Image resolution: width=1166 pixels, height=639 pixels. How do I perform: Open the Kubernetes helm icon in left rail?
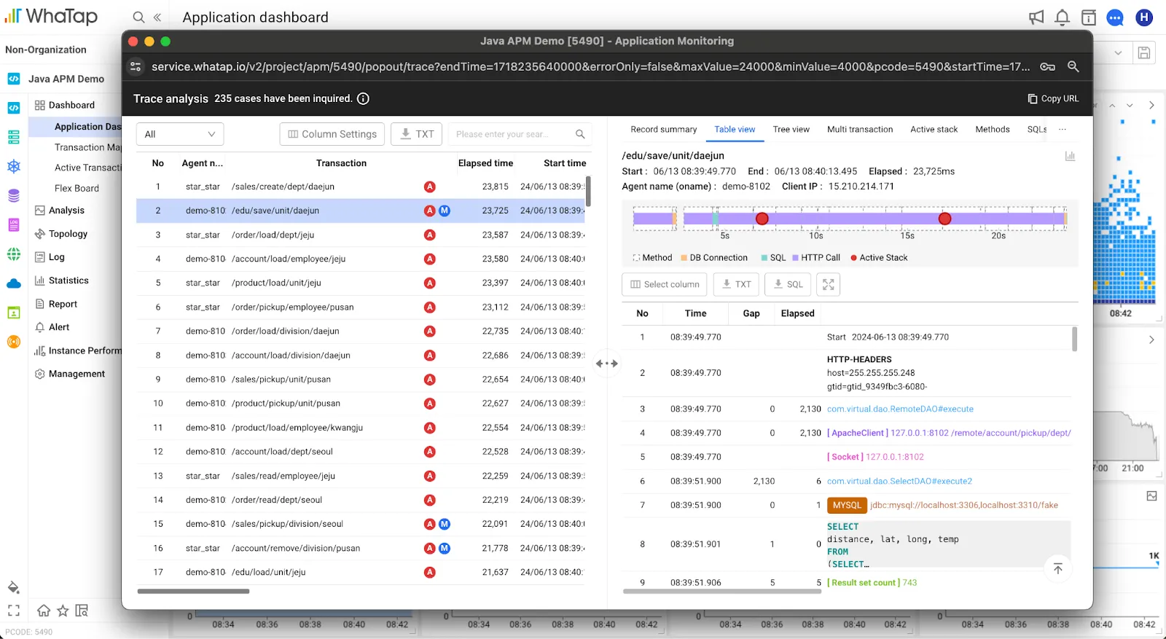coord(13,166)
